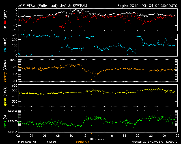The height and width of the screenshot is (144, 181).
Task: Click the '400' tick label on Speed plot
Action: point(15,96)
